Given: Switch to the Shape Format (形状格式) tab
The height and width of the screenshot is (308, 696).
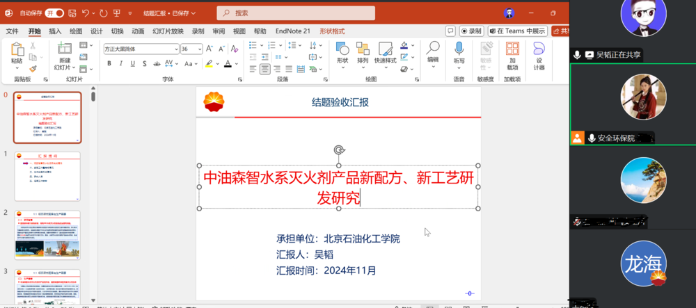Looking at the screenshot, I should [332, 31].
